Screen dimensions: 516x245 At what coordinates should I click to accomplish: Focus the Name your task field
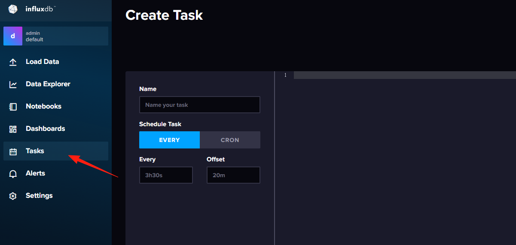[200, 105]
